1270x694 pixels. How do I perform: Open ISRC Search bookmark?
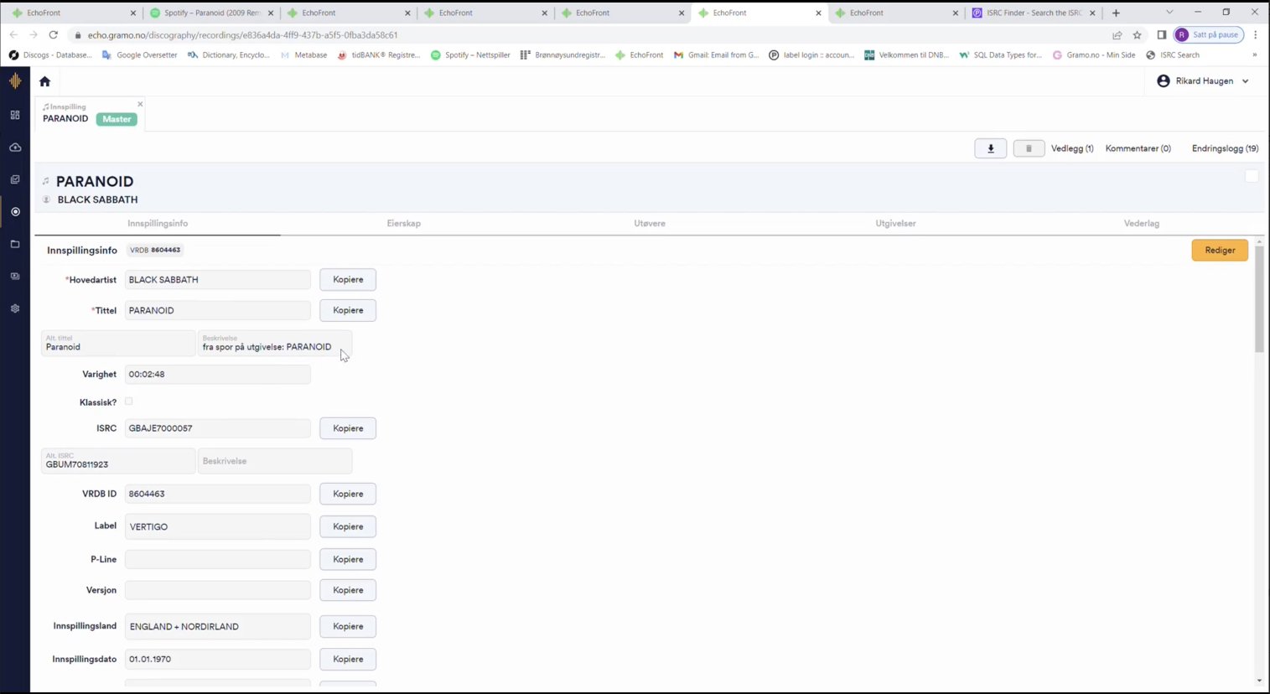click(1173, 55)
